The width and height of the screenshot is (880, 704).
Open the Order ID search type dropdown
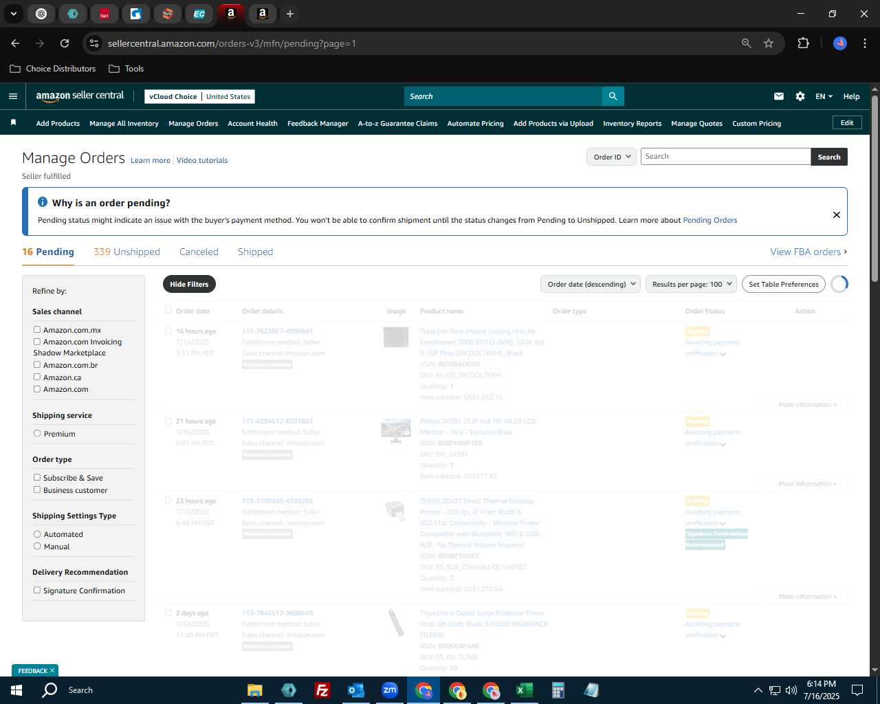[x=611, y=157]
